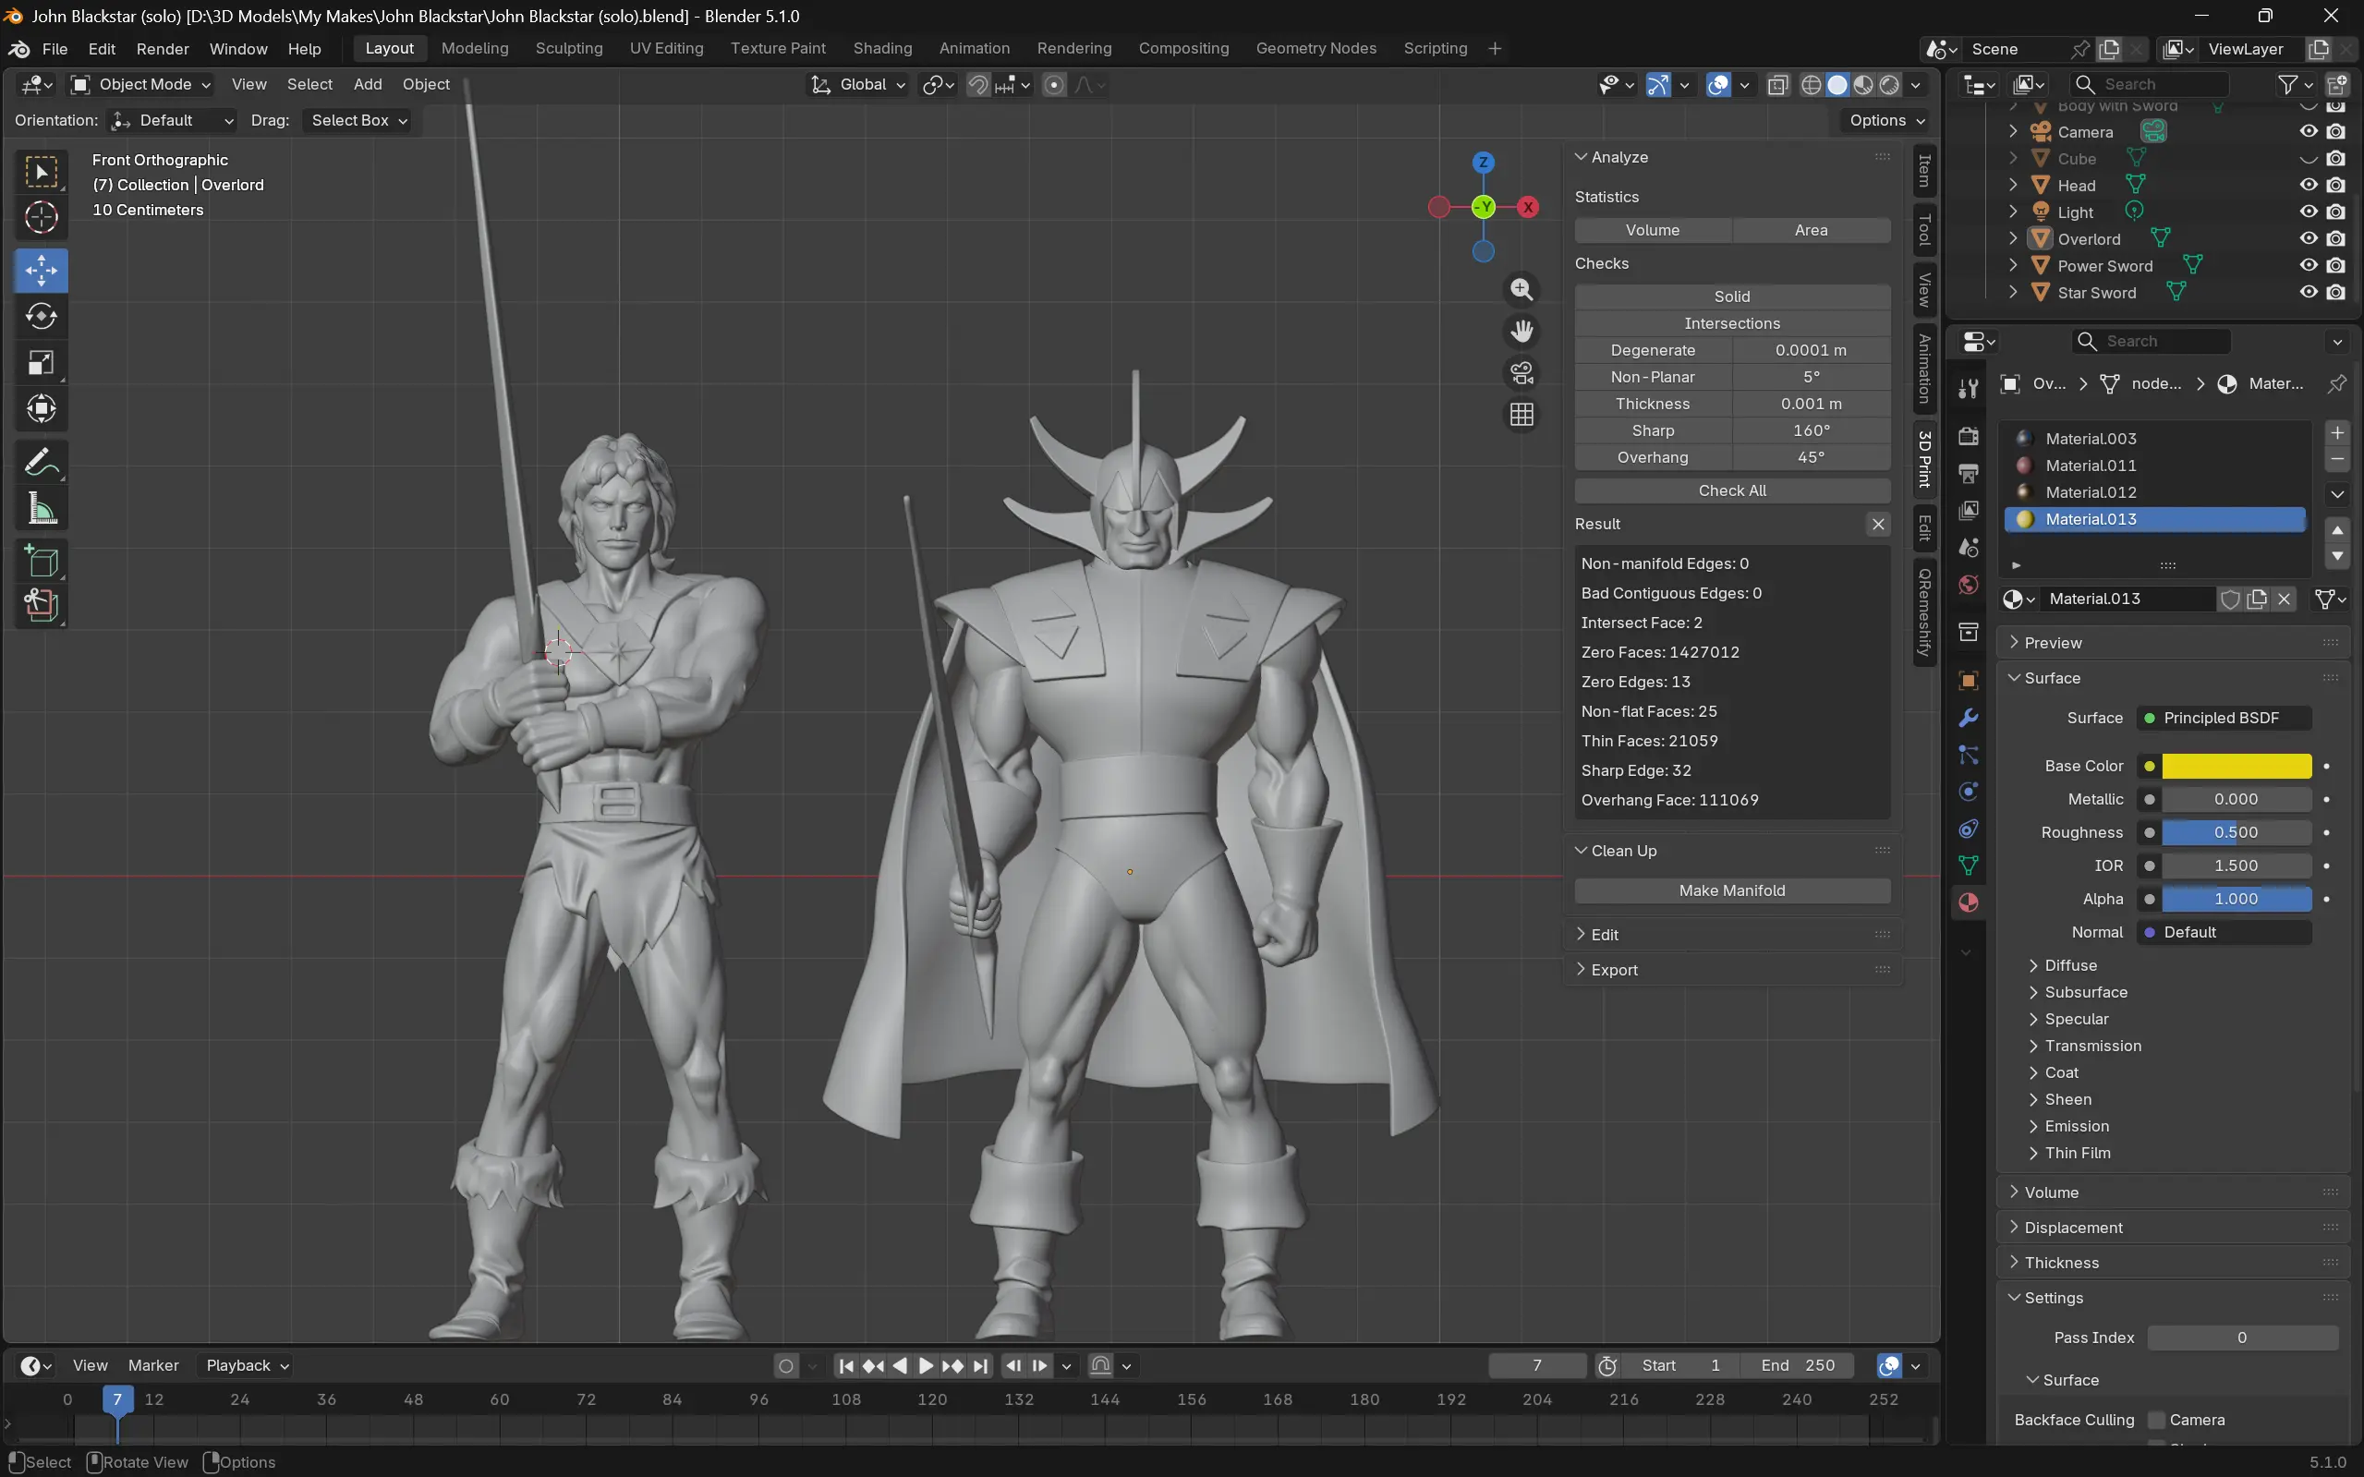Click the Make Manifold button
Viewport: 2364px width, 1477px height.
click(x=1732, y=890)
